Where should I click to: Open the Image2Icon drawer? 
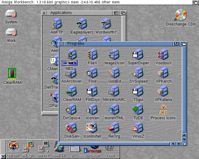coord(114,54)
